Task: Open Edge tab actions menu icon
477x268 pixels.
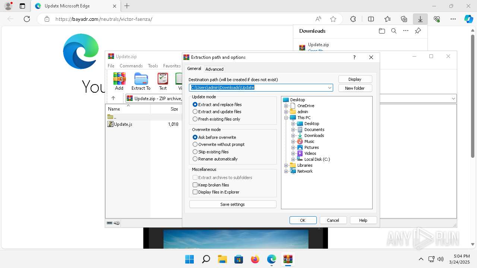Action: point(22,6)
